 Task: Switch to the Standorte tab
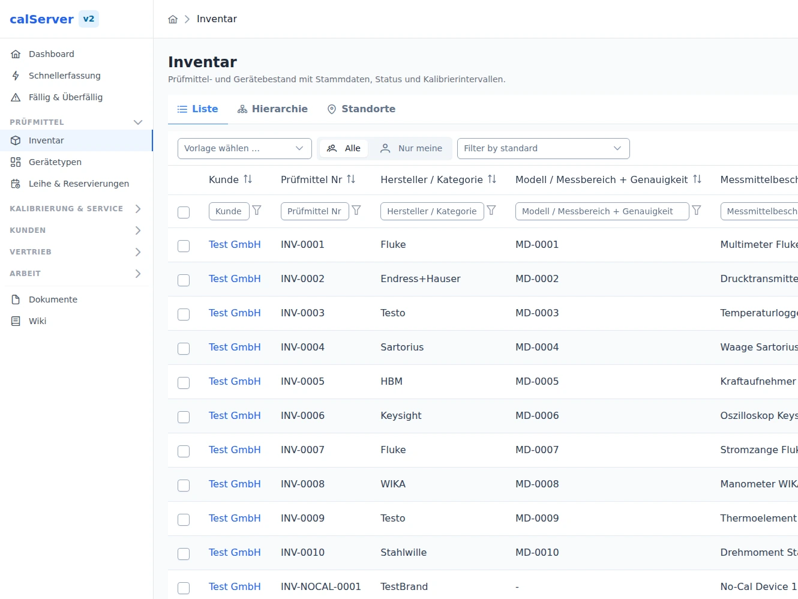click(x=361, y=109)
